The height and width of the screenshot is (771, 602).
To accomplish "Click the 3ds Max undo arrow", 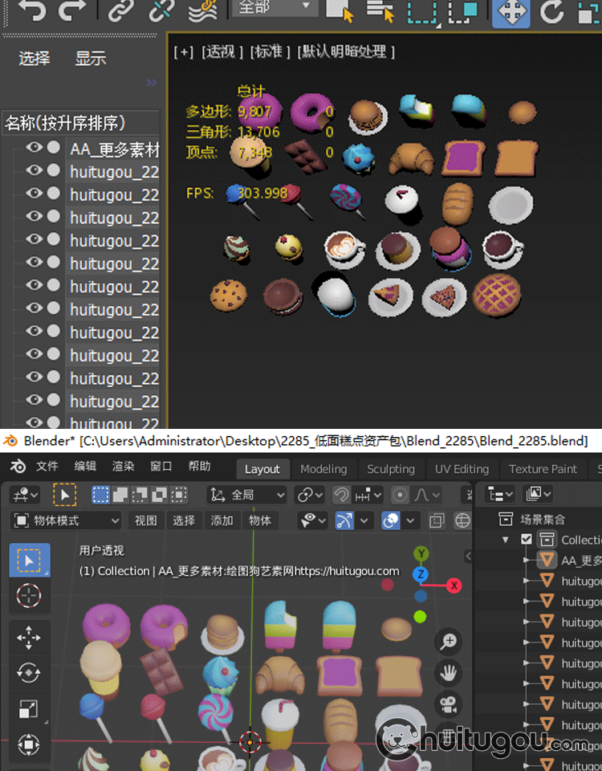I will (32, 10).
